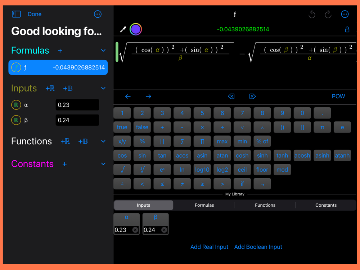Expand the Constants section chevron
This screenshot has height=270, width=360.
pyautogui.click(x=103, y=164)
